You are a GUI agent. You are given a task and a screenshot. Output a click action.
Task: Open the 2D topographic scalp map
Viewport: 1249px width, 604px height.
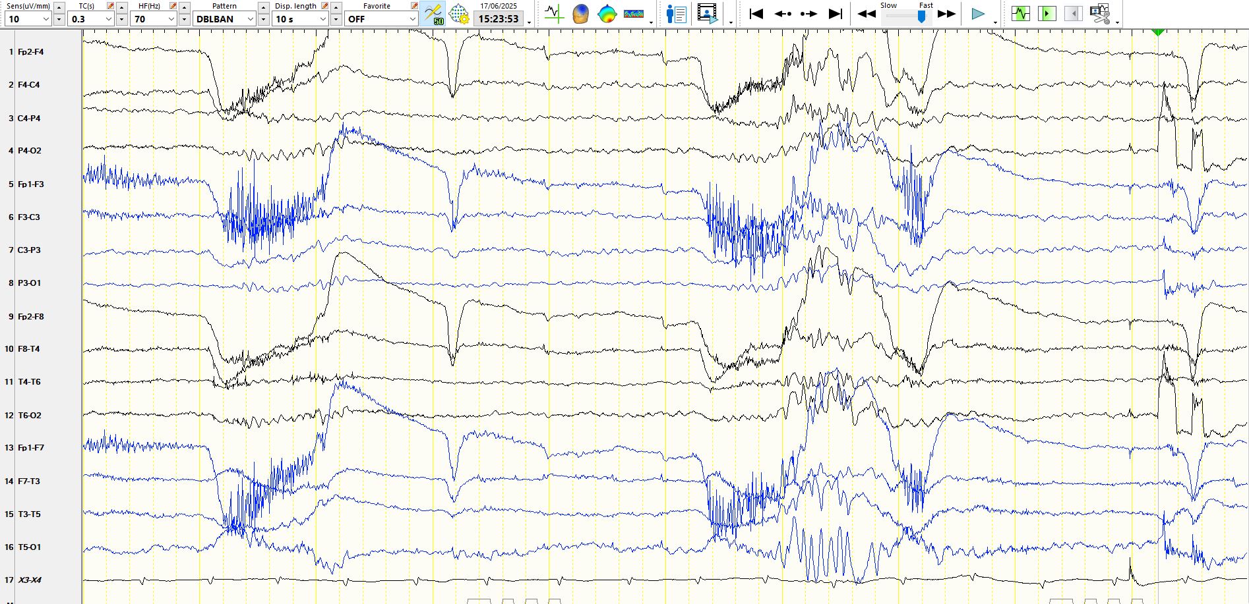(x=607, y=14)
